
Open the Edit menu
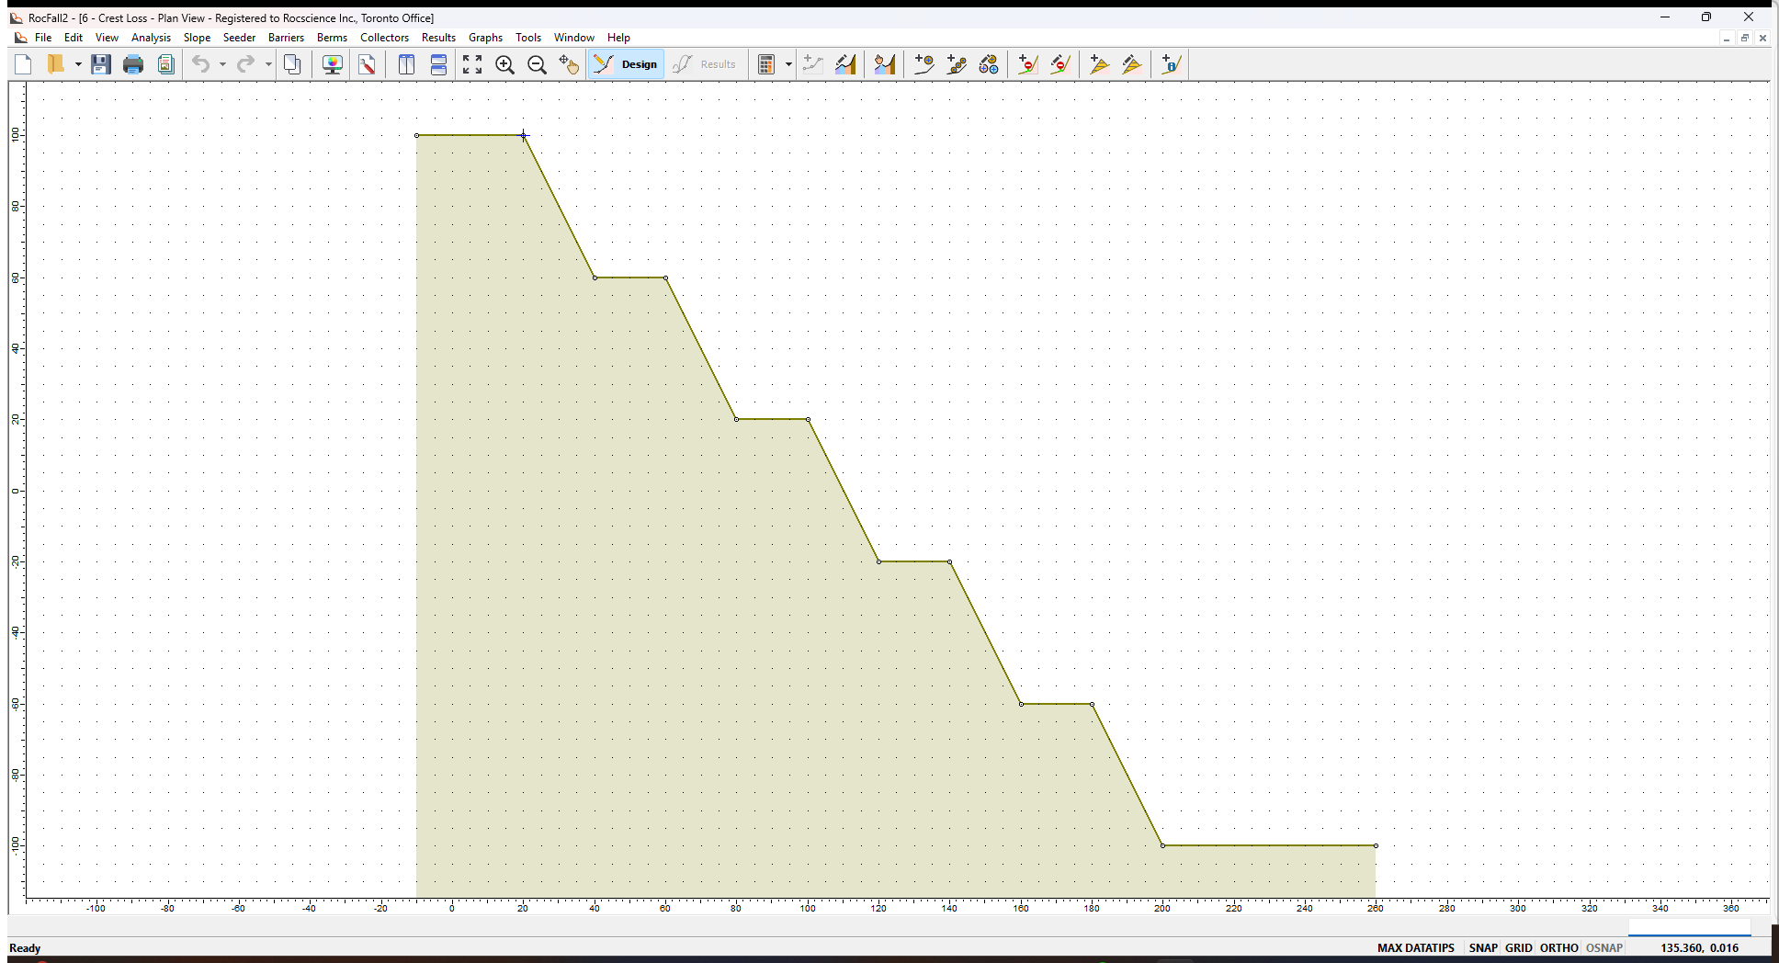pos(74,38)
